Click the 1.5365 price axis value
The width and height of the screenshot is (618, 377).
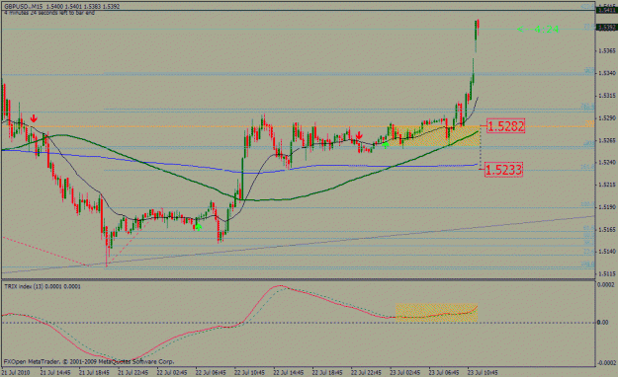[606, 50]
